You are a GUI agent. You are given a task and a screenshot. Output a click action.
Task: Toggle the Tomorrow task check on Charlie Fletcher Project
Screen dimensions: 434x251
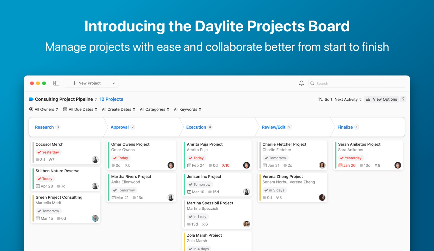coord(266,158)
